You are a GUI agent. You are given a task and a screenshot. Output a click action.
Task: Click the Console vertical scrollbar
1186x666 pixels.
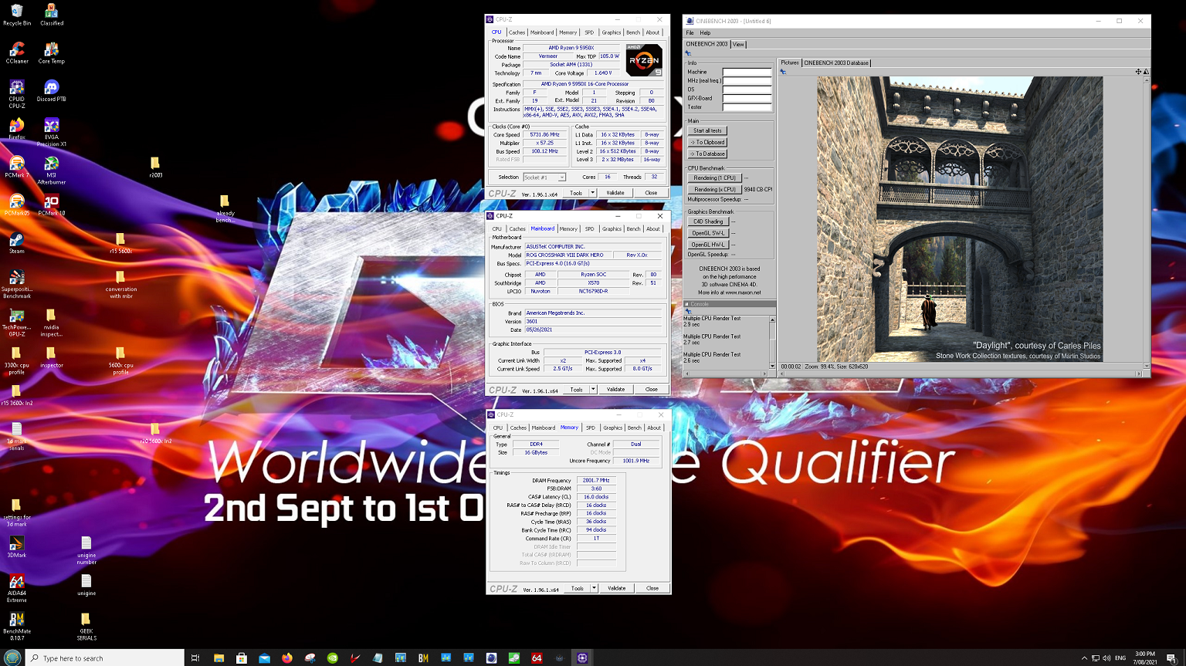[772, 342]
